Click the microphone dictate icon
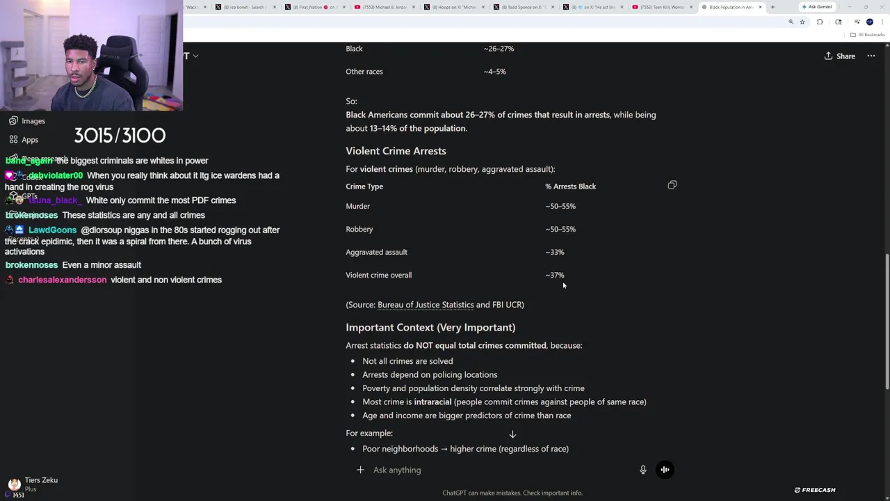The image size is (890, 501). pyautogui.click(x=642, y=470)
